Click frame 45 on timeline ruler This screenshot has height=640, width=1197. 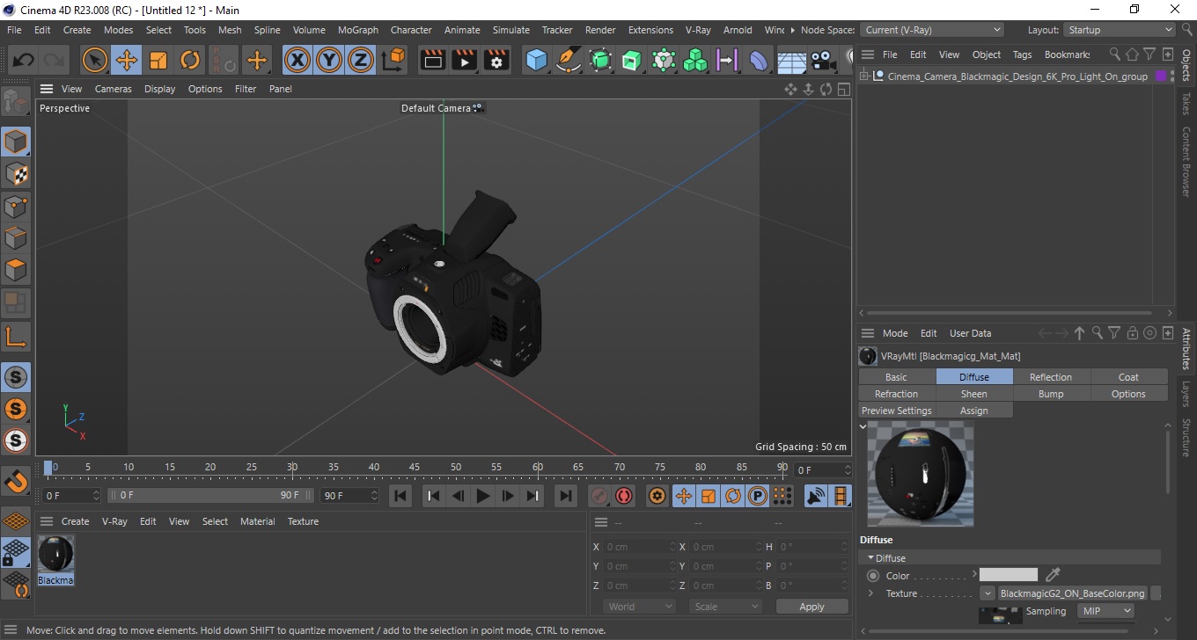click(x=415, y=467)
